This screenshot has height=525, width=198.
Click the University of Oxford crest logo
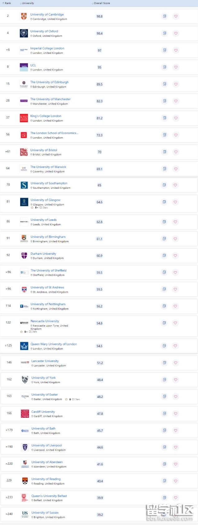tap(24, 33)
